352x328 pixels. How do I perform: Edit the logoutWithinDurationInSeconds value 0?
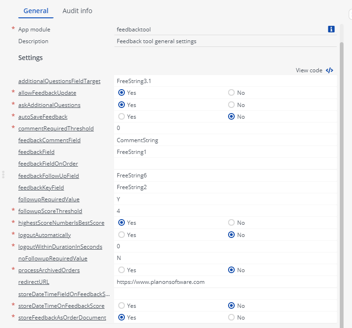click(x=225, y=246)
